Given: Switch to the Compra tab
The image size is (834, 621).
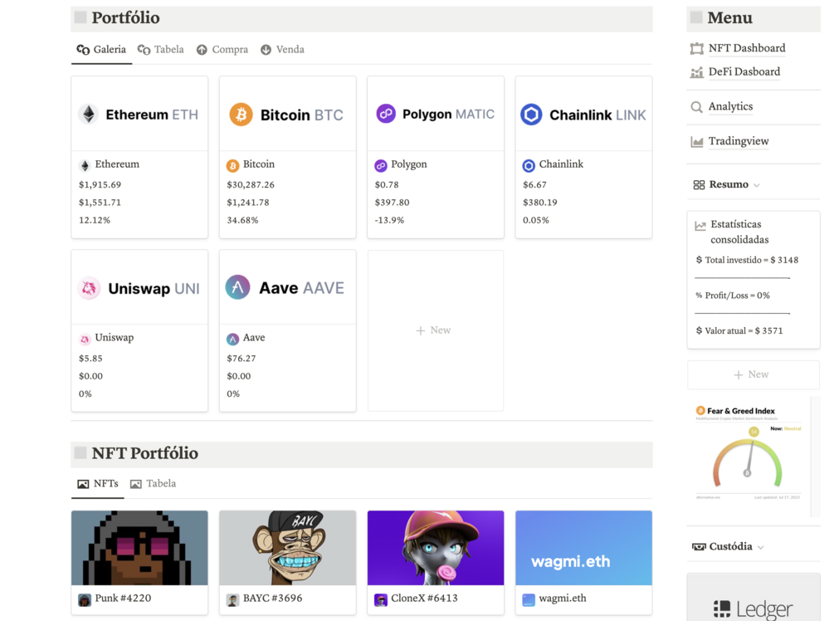Looking at the screenshot, I should [222, 50].
